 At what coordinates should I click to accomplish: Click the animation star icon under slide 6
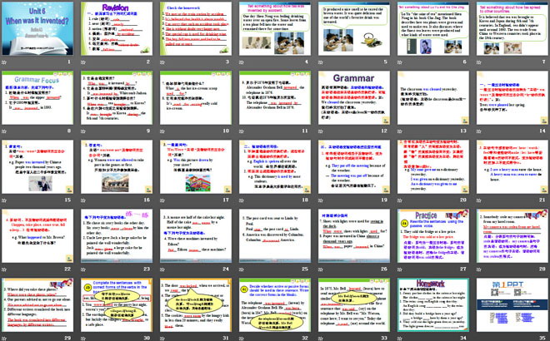tap(400, 62)
